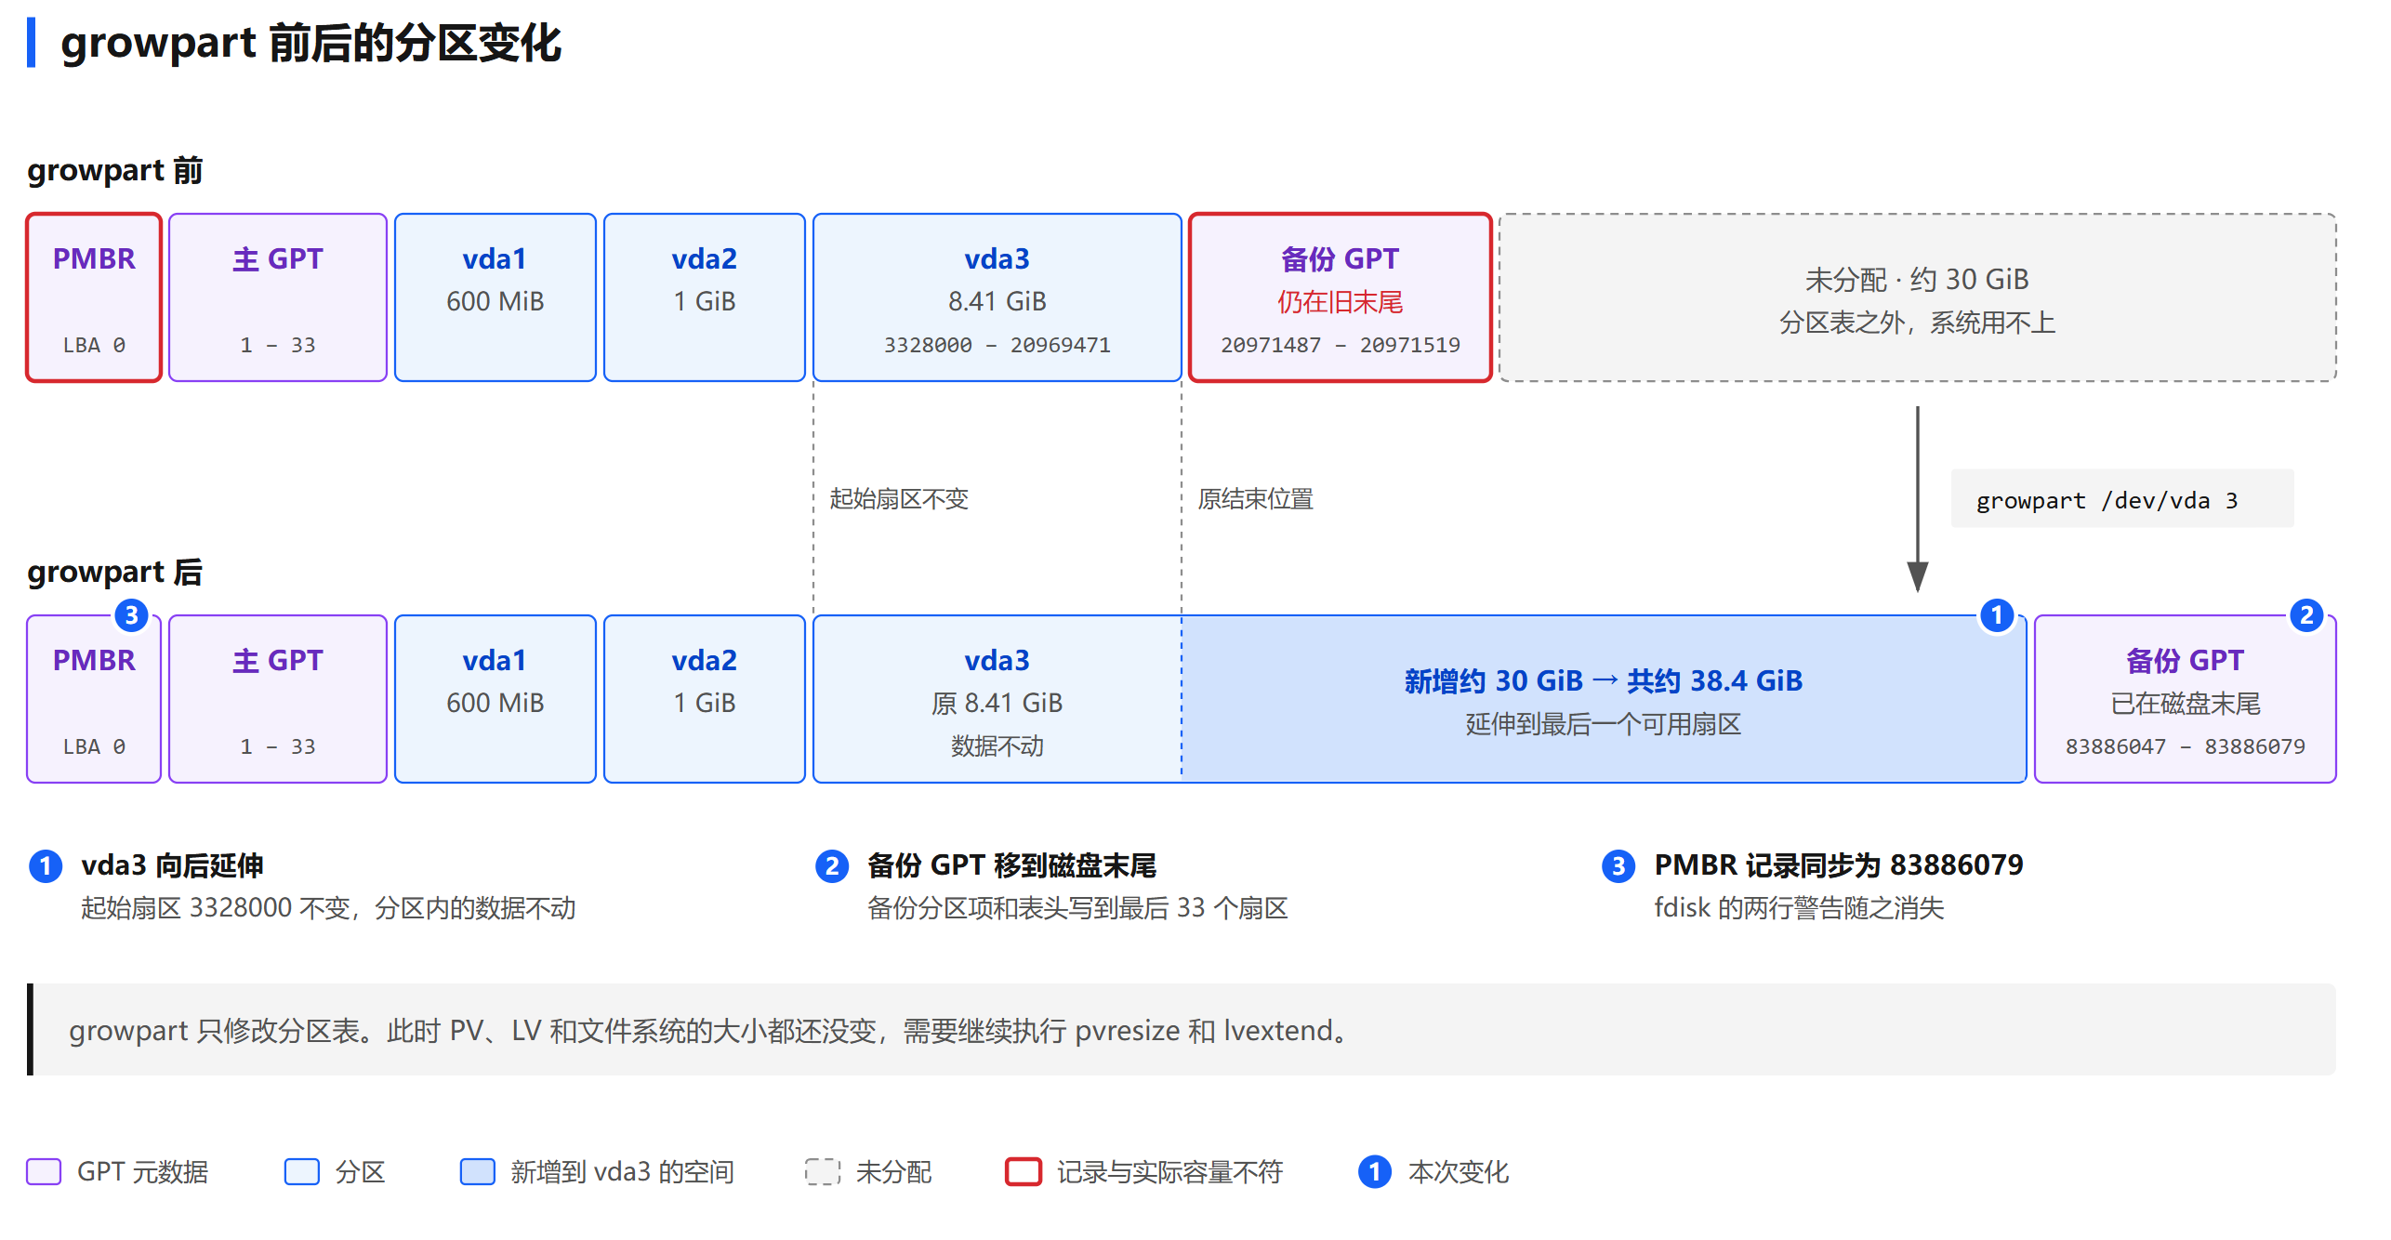Click text "延伸到最后一个可用扇区"
The width and height of the screenshot is (2391, 1240).
point(1604,724)
